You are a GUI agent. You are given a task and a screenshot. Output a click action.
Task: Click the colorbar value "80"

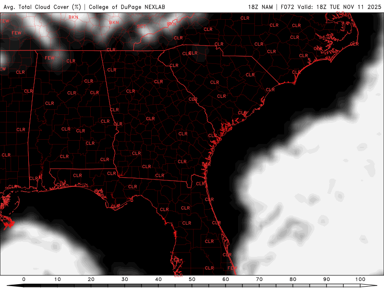click(293, 279)
